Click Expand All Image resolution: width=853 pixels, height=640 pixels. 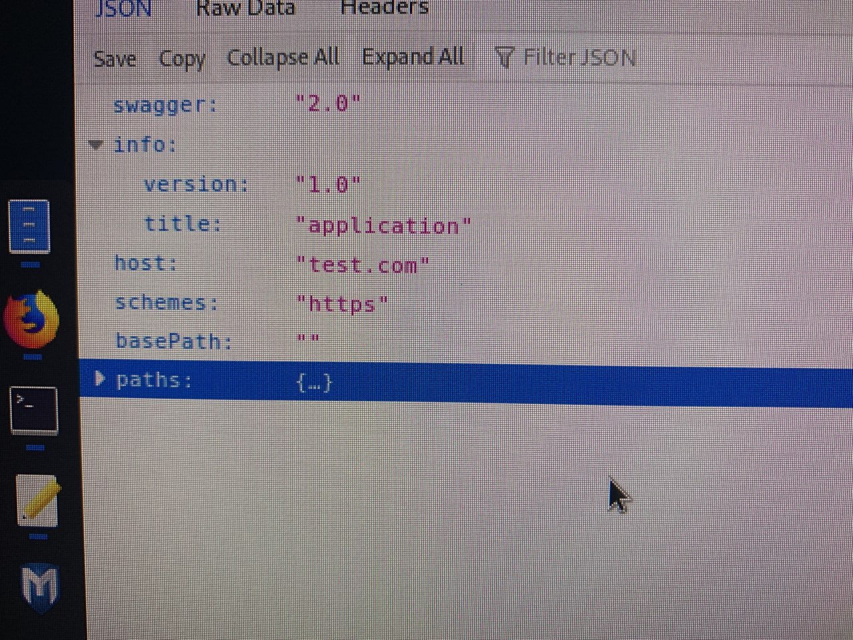click(x=413, y=57)
